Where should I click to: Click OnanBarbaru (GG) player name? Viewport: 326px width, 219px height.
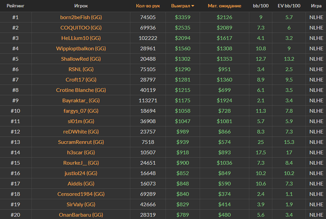click(x=81, y=215)
